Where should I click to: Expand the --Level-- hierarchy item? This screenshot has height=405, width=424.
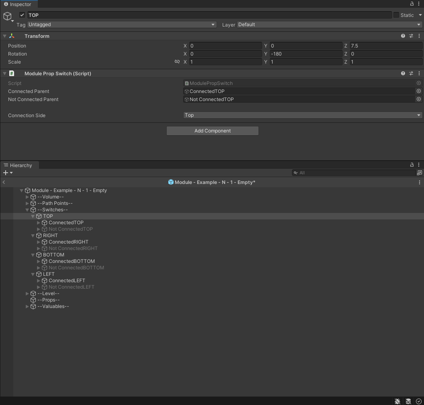click(x=27, y=293)
